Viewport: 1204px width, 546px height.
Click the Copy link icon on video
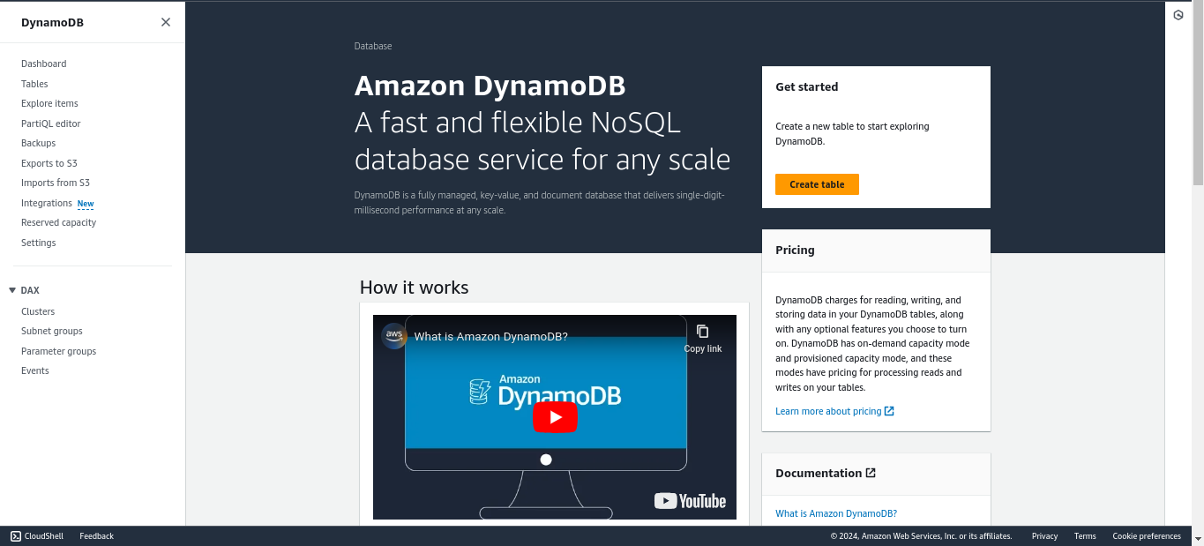pos(702,332)
